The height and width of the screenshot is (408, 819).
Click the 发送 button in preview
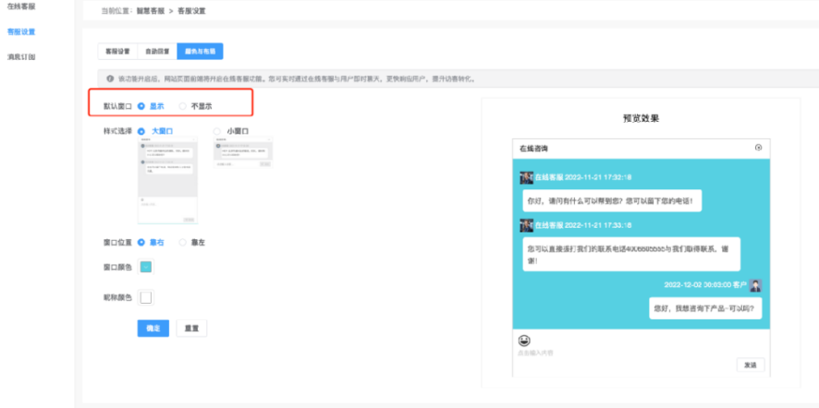(x=751, y=366)
